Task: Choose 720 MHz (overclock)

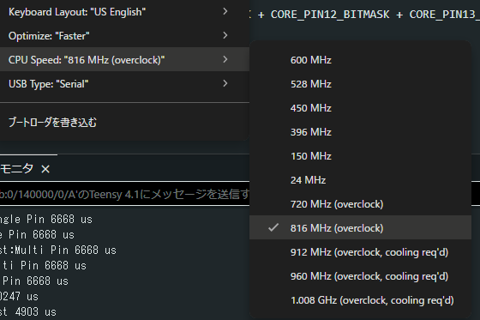Action: (x=360, y=204)
